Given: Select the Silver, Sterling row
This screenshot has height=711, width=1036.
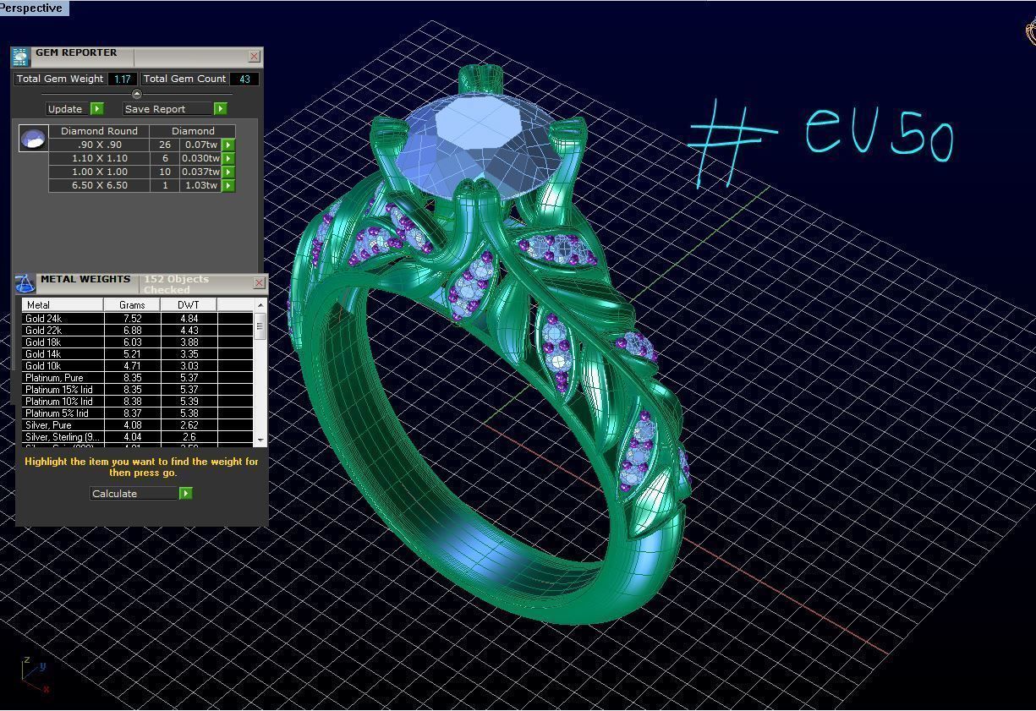Looking at the screenshot, I should pyautogui.click(x=137, y=437).
